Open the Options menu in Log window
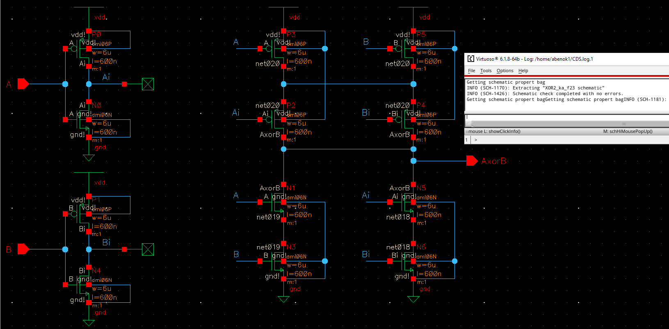The width and height of the screenshot is (669, 329). 505,71
